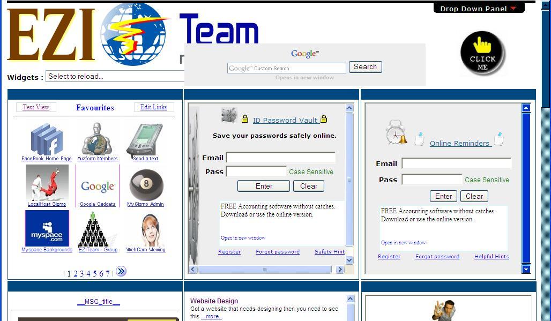Screen dimensions: 551x321
Task: Click Register in ID Password Vault
Action: tap(229, 252)
